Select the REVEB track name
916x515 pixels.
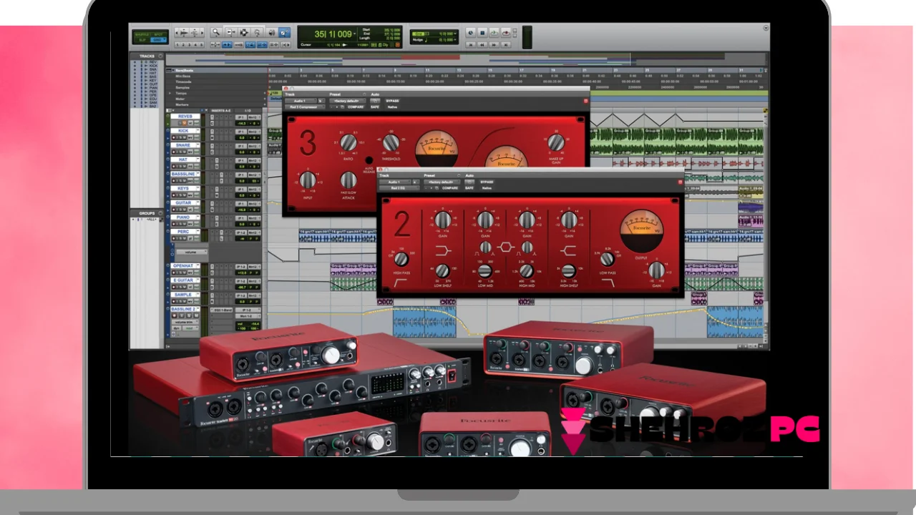[185, 116]
